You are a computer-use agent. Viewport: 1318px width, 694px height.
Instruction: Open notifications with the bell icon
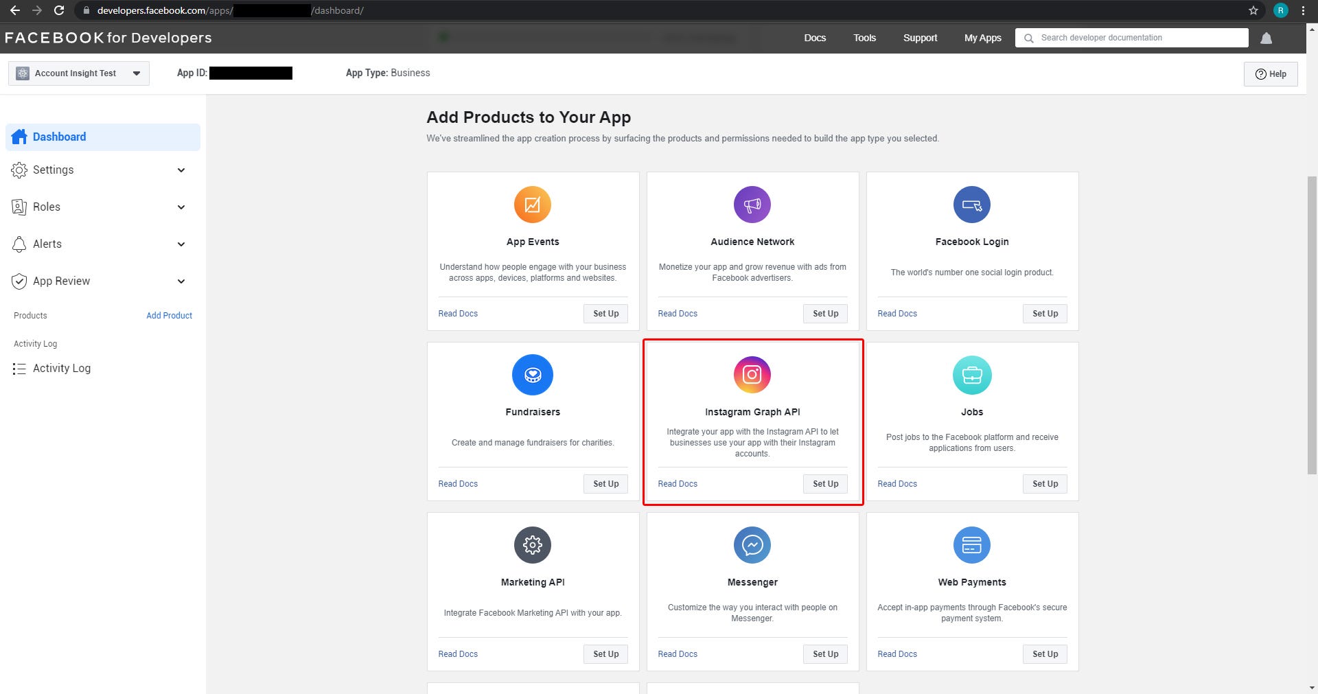(x=1267, y=38)
